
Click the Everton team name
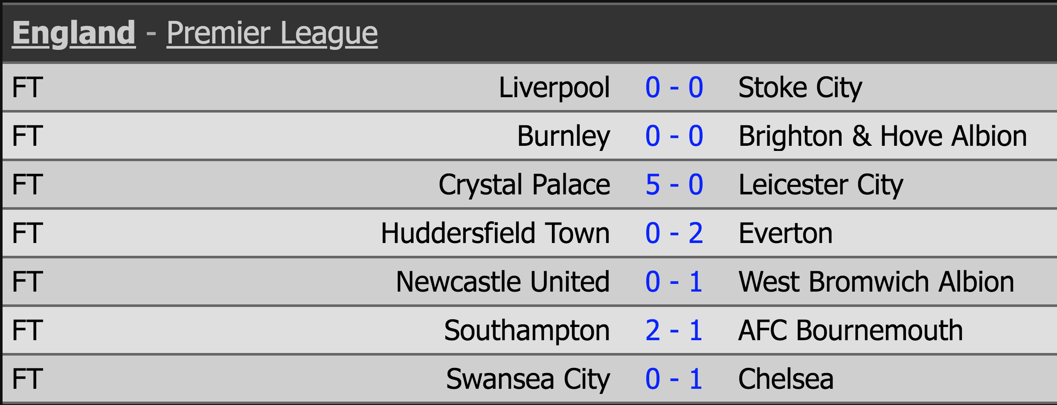[x=785, y=233]
